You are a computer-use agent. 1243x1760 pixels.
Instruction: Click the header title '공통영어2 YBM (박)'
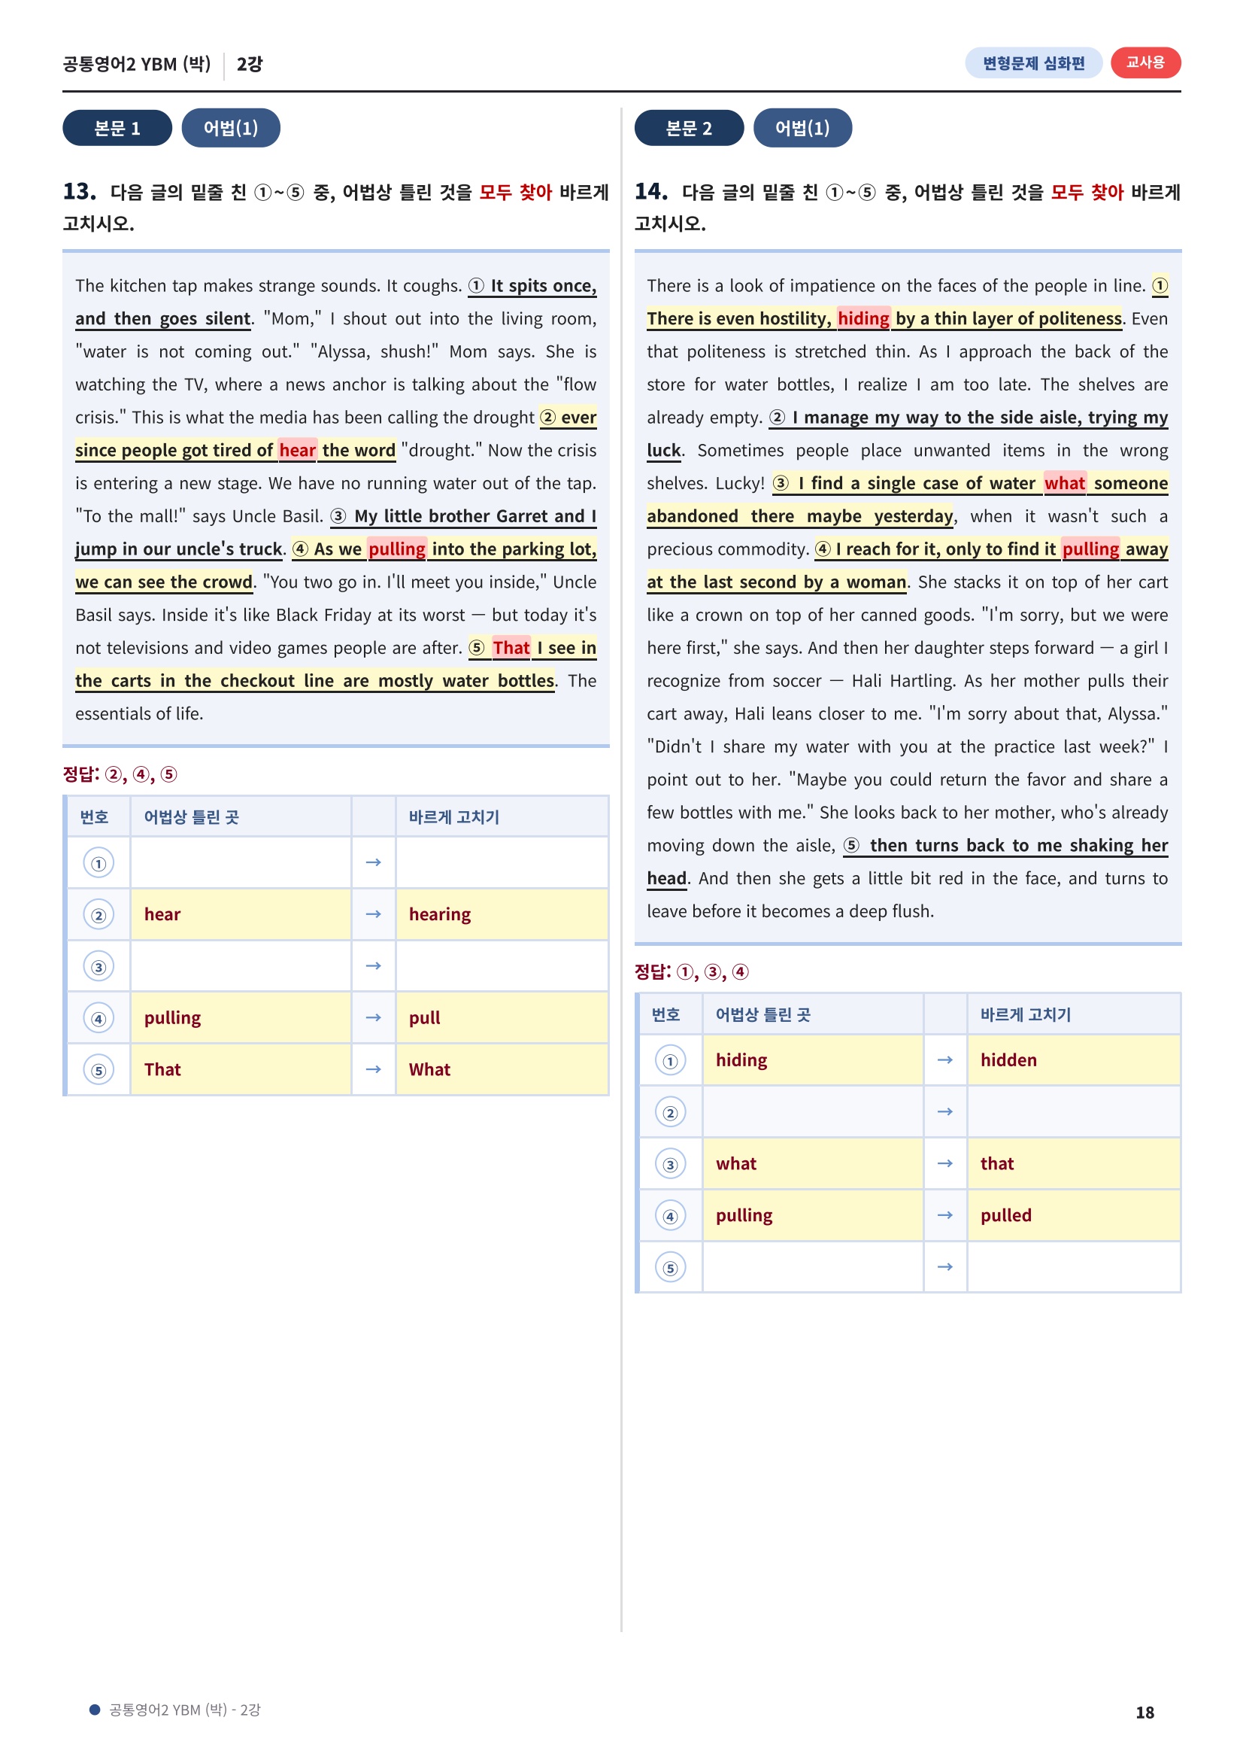coord(137,64)
